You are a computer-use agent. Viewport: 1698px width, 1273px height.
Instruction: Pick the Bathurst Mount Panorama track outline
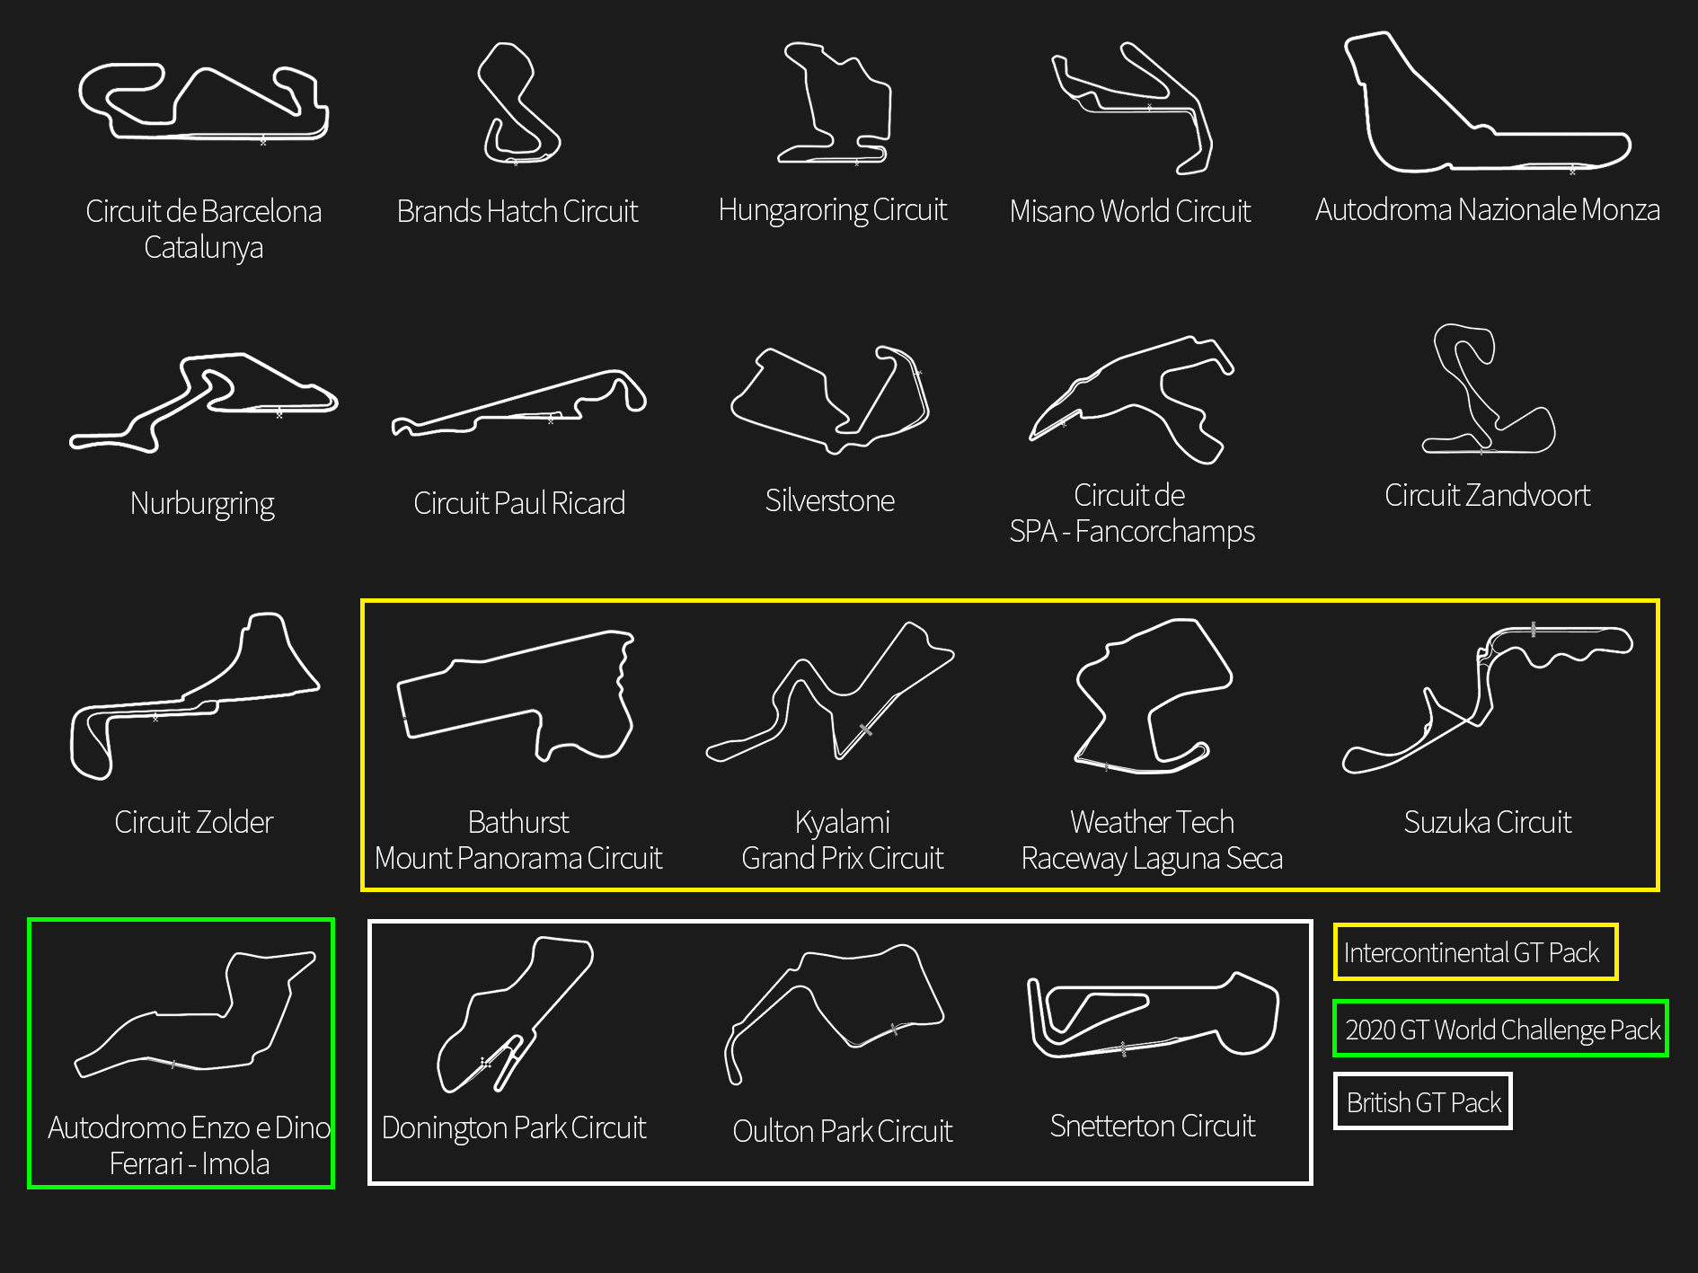[x=516, y=696]
